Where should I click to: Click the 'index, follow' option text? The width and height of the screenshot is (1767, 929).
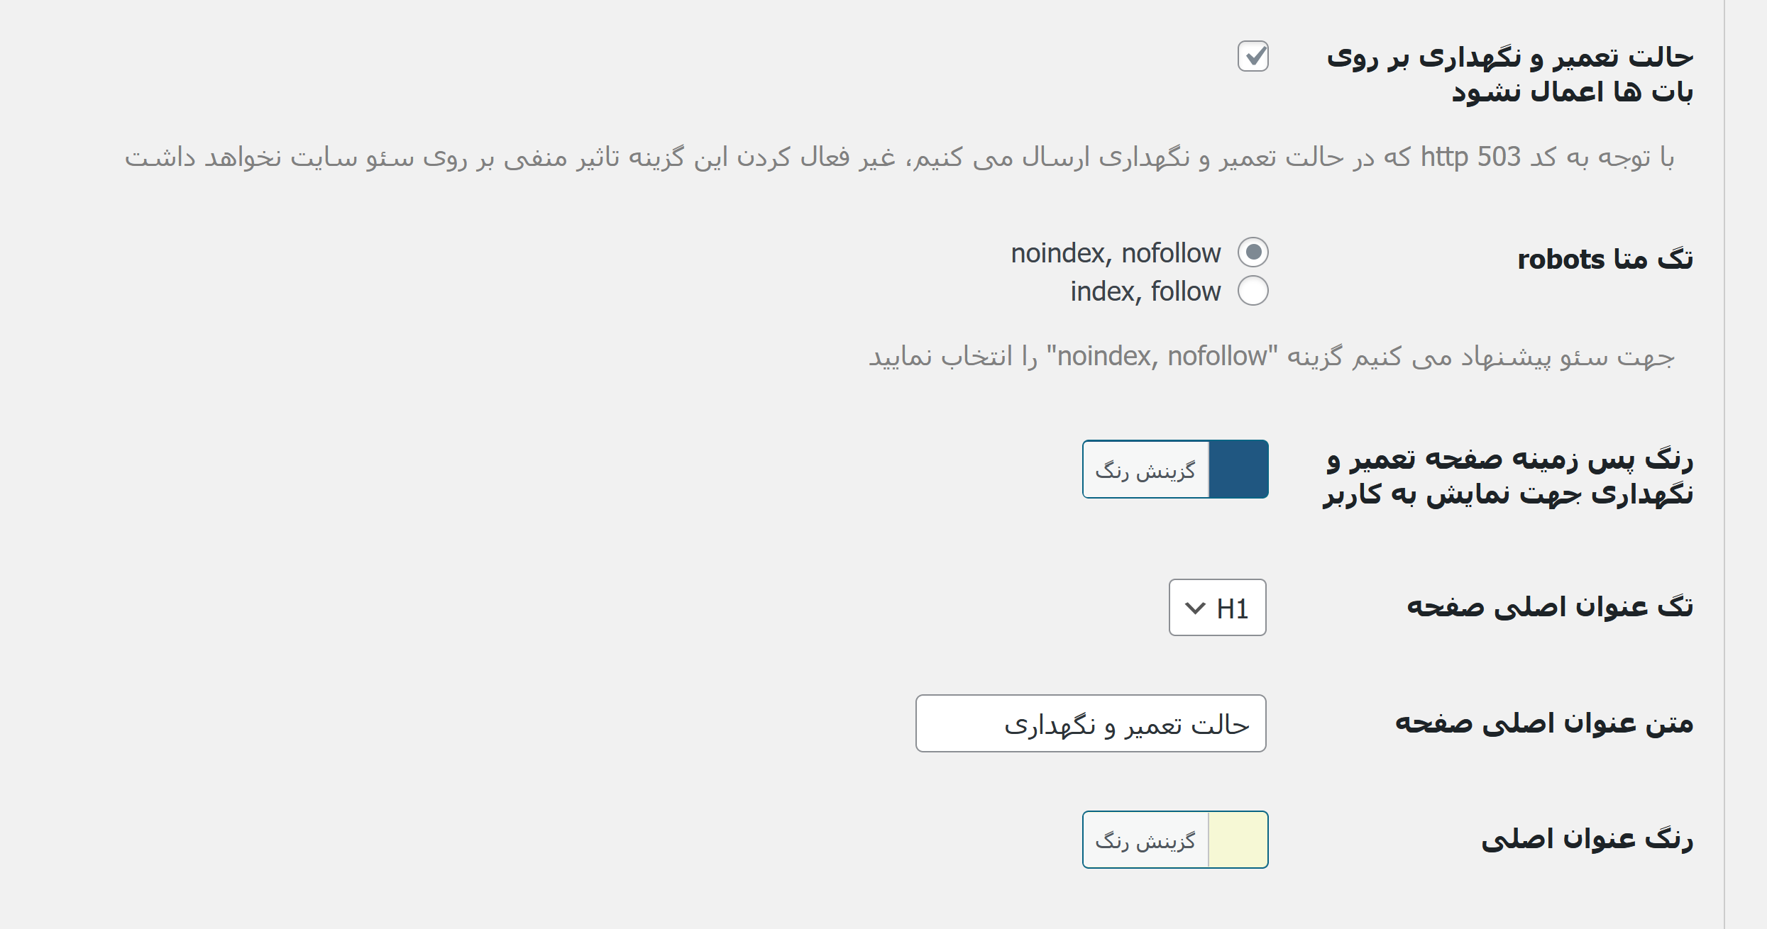click(1145, 291)
